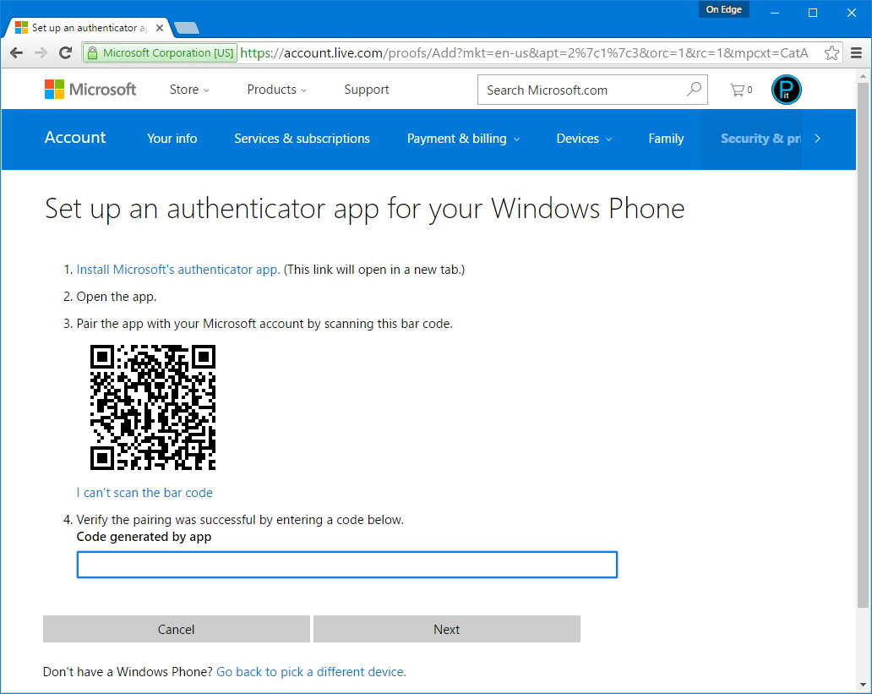
Task: Expand the Products dropdown menu
Action: coord(276,90)
